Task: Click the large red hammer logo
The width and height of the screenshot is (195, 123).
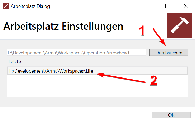Action: 179,25
